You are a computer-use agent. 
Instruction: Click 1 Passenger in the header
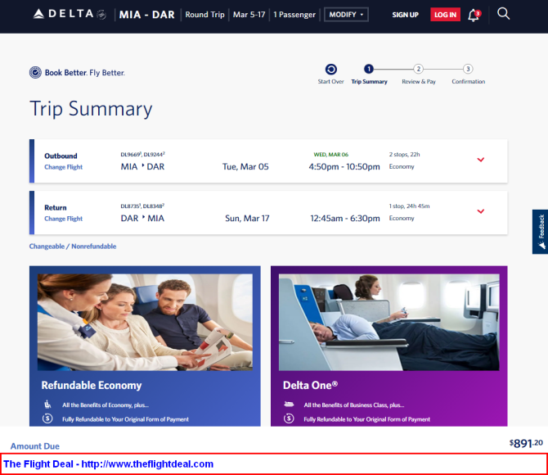click(x=294, y=15)
